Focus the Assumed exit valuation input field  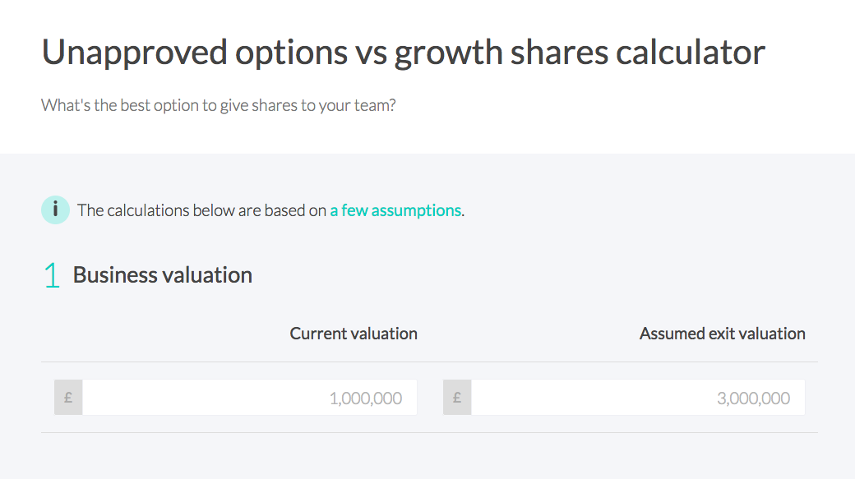click(x=638, y=398)
